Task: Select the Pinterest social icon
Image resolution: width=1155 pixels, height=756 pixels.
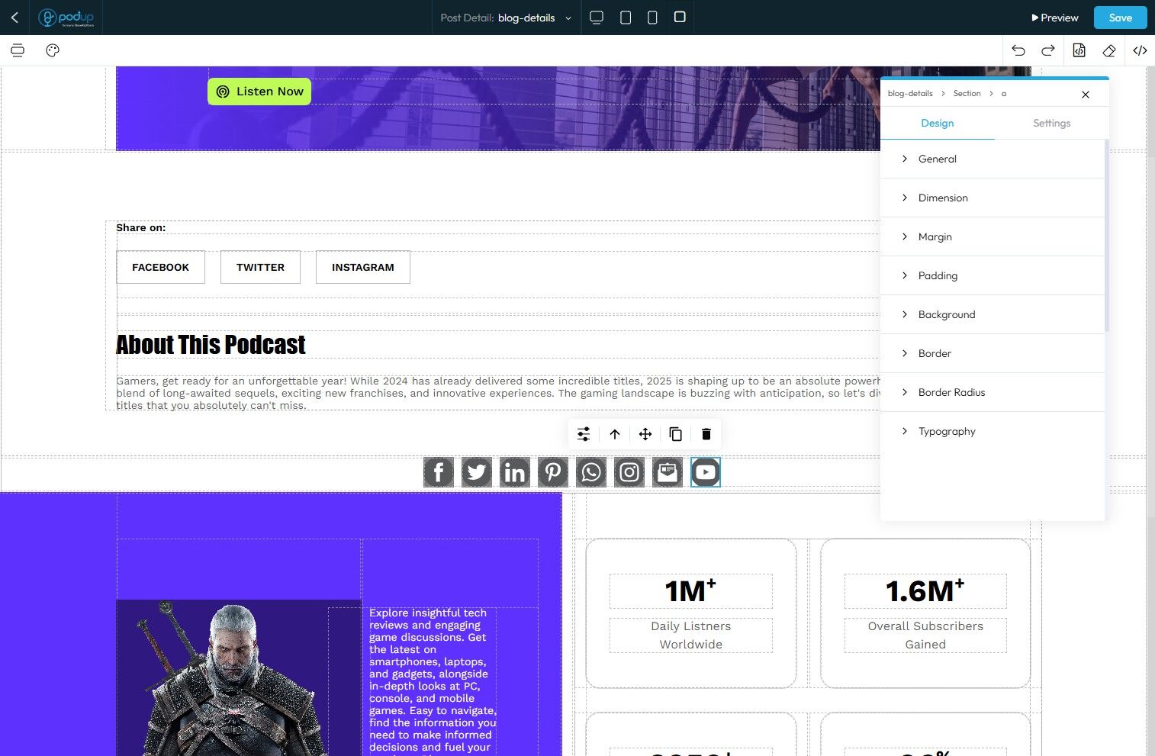Action: click(553, 472)
